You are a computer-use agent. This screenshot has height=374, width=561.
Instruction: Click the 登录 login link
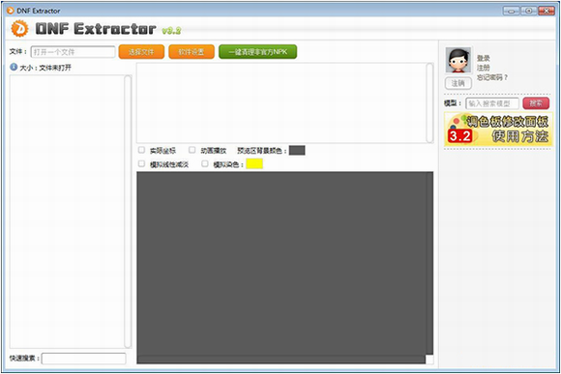pos(483,58)
